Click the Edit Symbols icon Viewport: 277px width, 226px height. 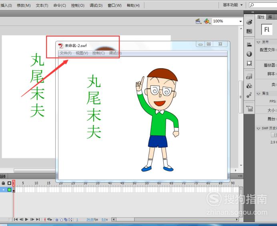[x=207, y=21]
